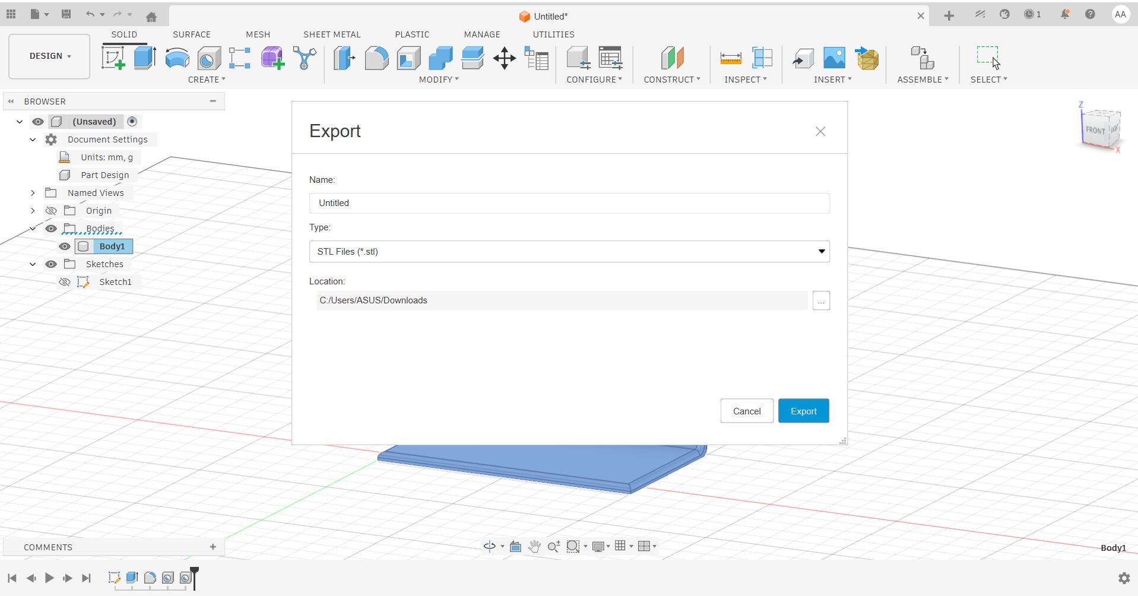Expand the Named Views folder
This screenshot has height=596, width=1138.
(x=33, y=193)
